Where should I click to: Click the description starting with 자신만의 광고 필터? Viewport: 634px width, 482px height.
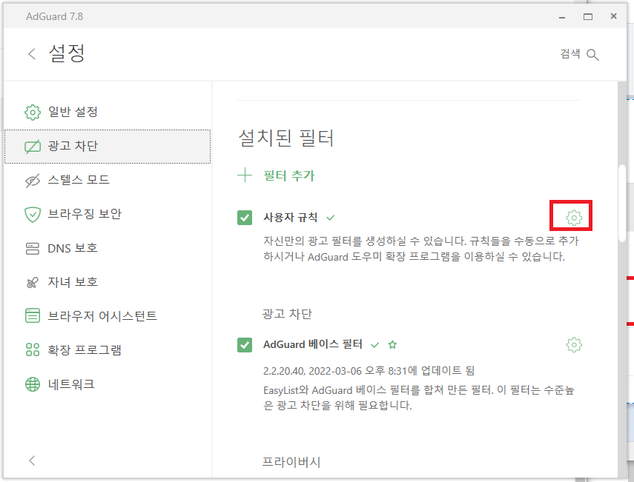(x=421, y=249)
